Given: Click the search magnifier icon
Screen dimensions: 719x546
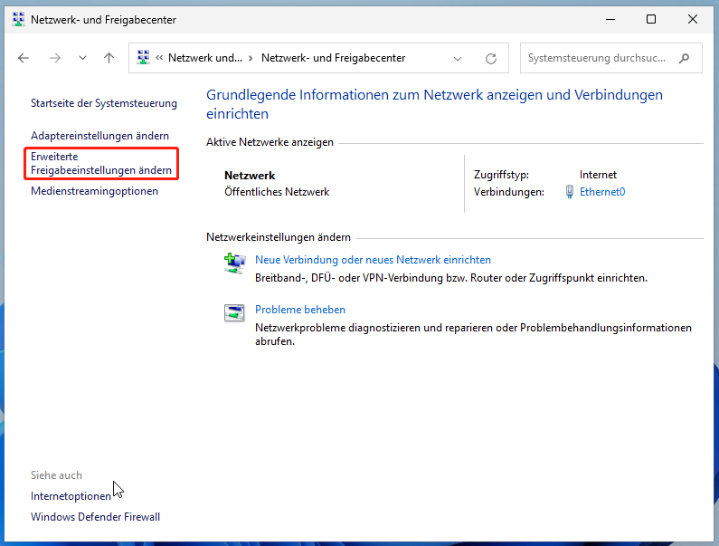Looking at the screenshot, I should (684, 58).
